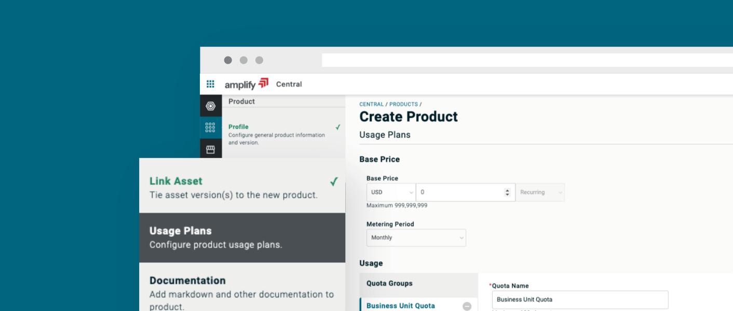Click the marketplace storefront sidebar icon
The width and height of the screenshot is (733, 311).
coord(210,149)
